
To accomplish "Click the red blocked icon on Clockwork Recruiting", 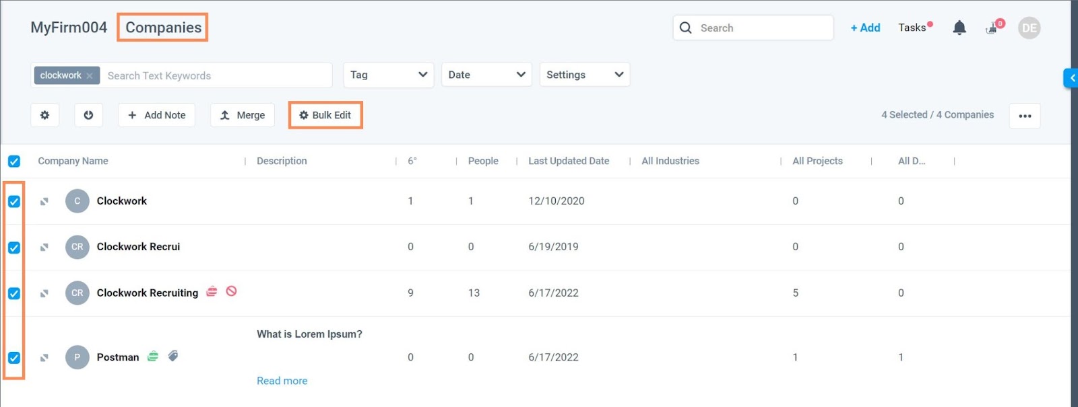I will click(x=231, y=291).
